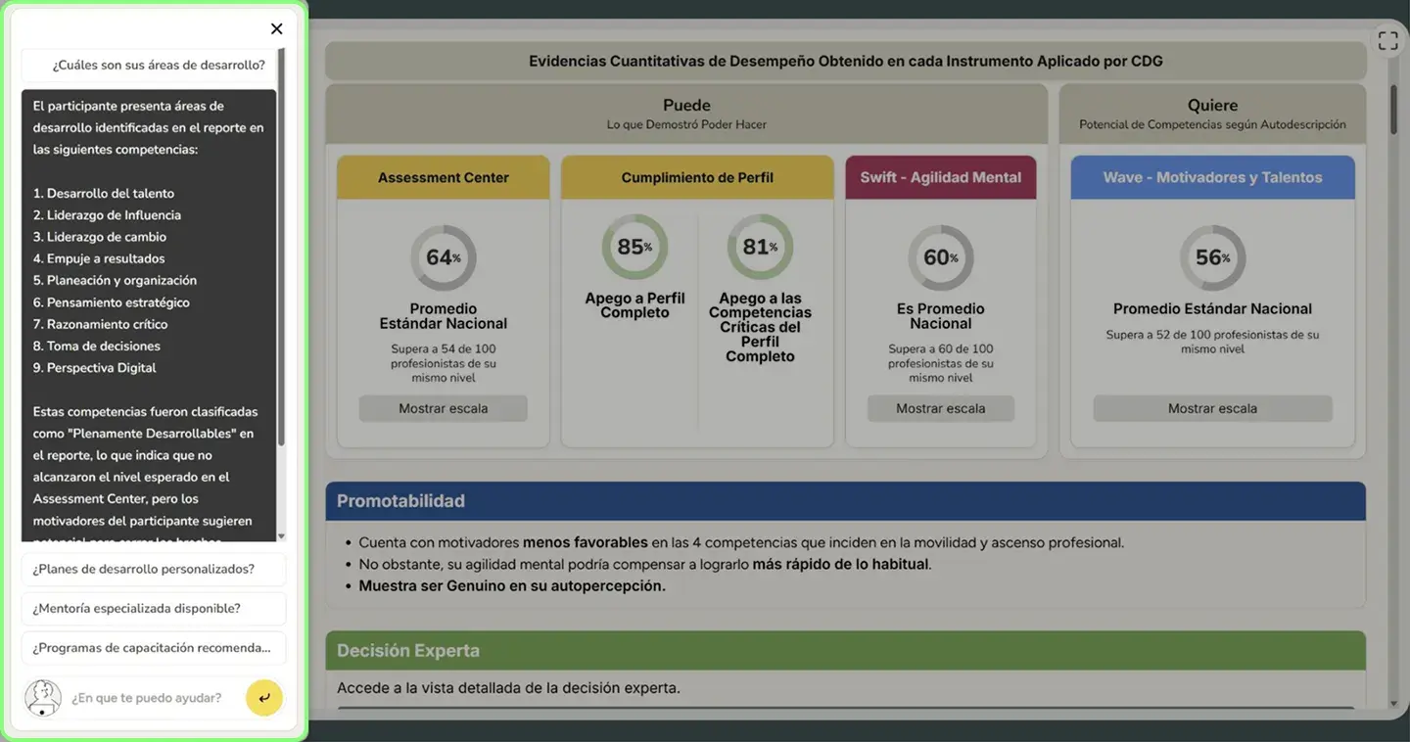This screenshot has height=742, width=1410.
Task: Show the scale for Wave - Motivadores y Talentos
Action: (1212, 408)
